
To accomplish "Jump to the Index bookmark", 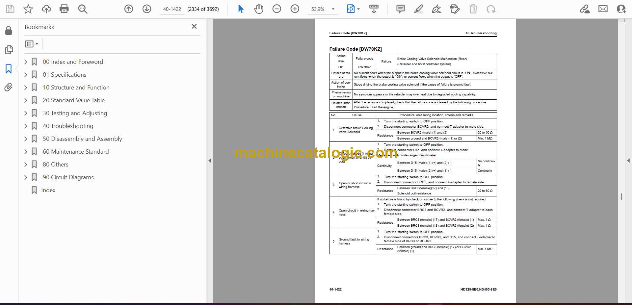I will (x=48, y=190).
